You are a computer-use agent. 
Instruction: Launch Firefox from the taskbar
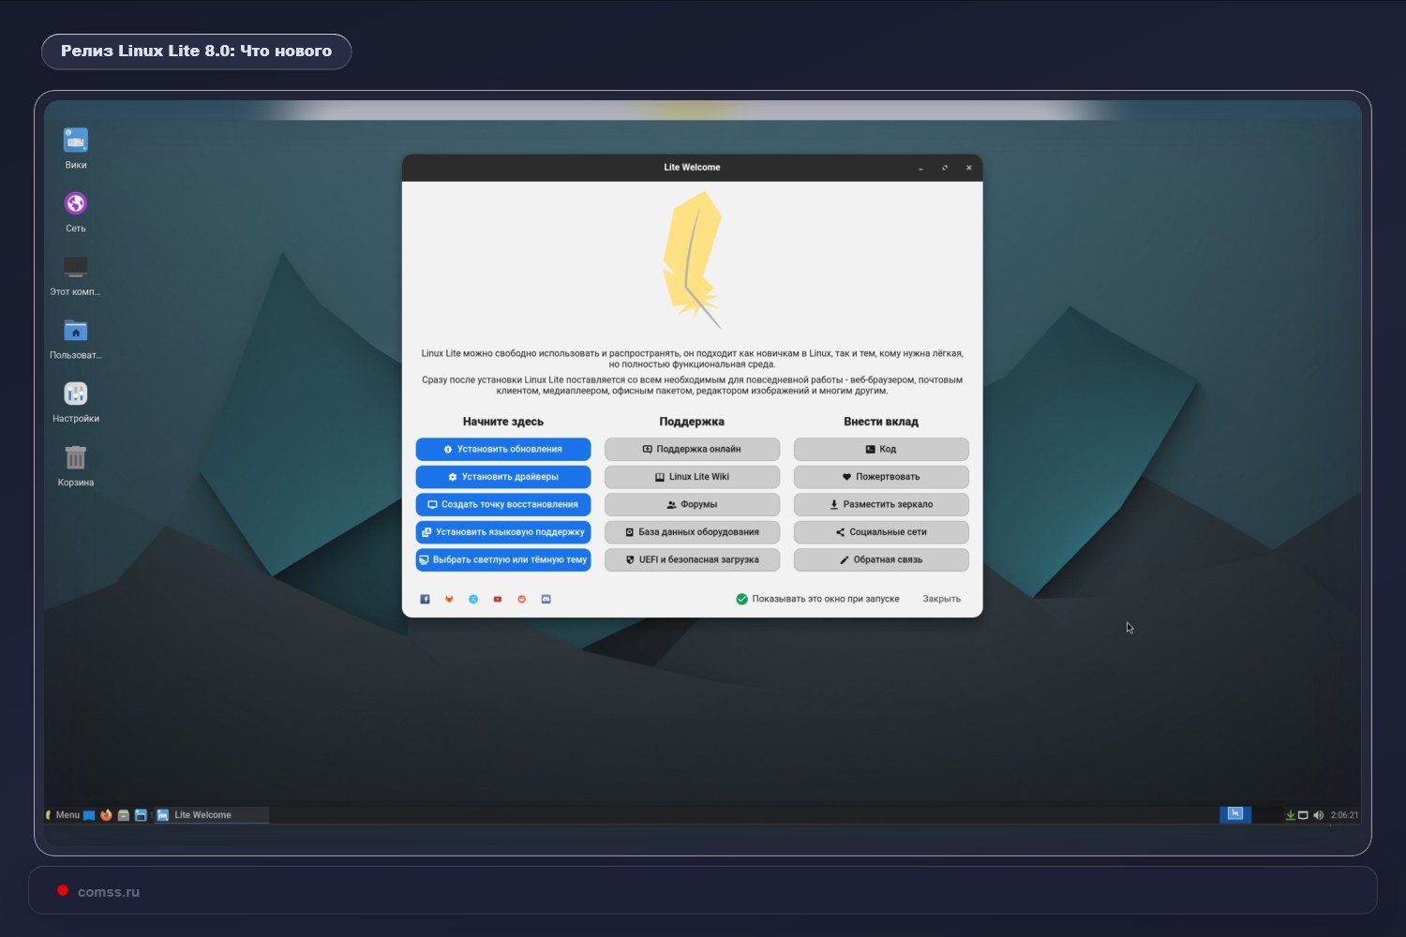click(106, 815)
